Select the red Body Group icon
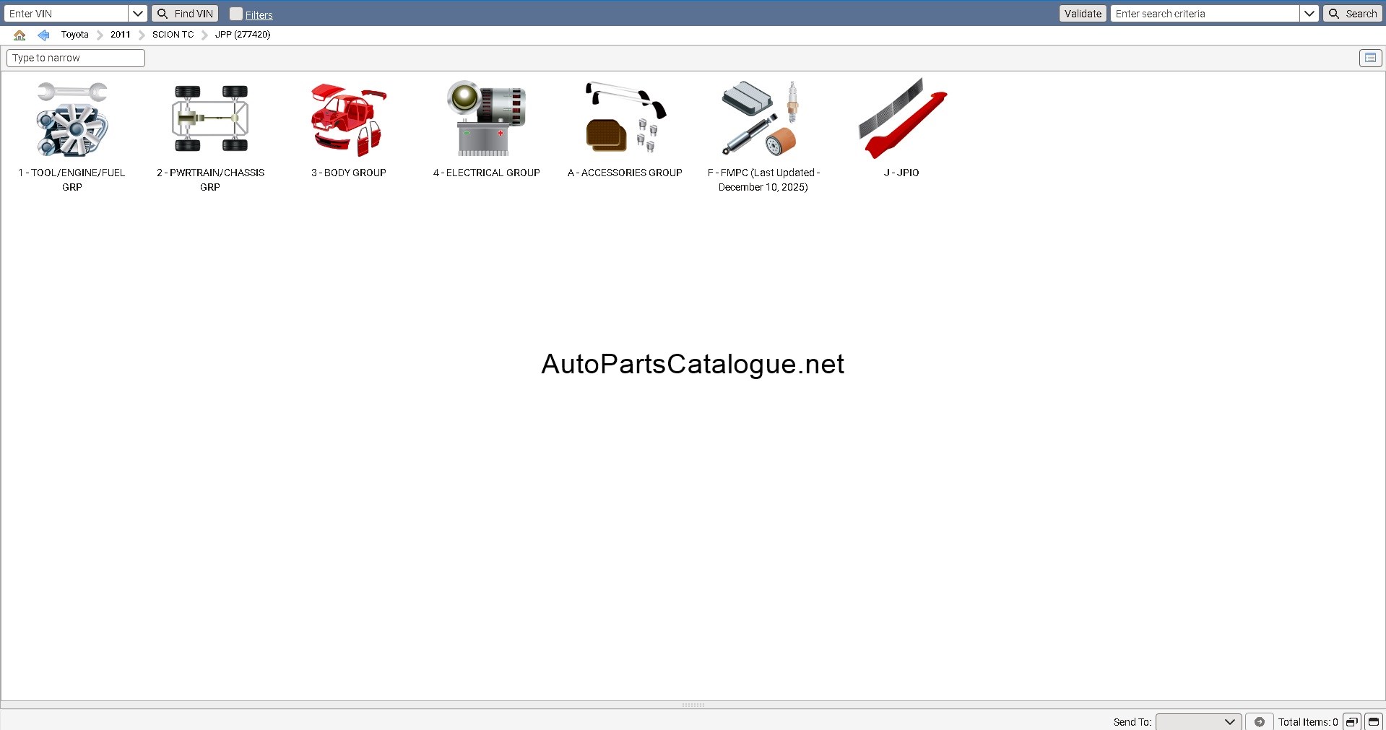 tap(349, 120)
